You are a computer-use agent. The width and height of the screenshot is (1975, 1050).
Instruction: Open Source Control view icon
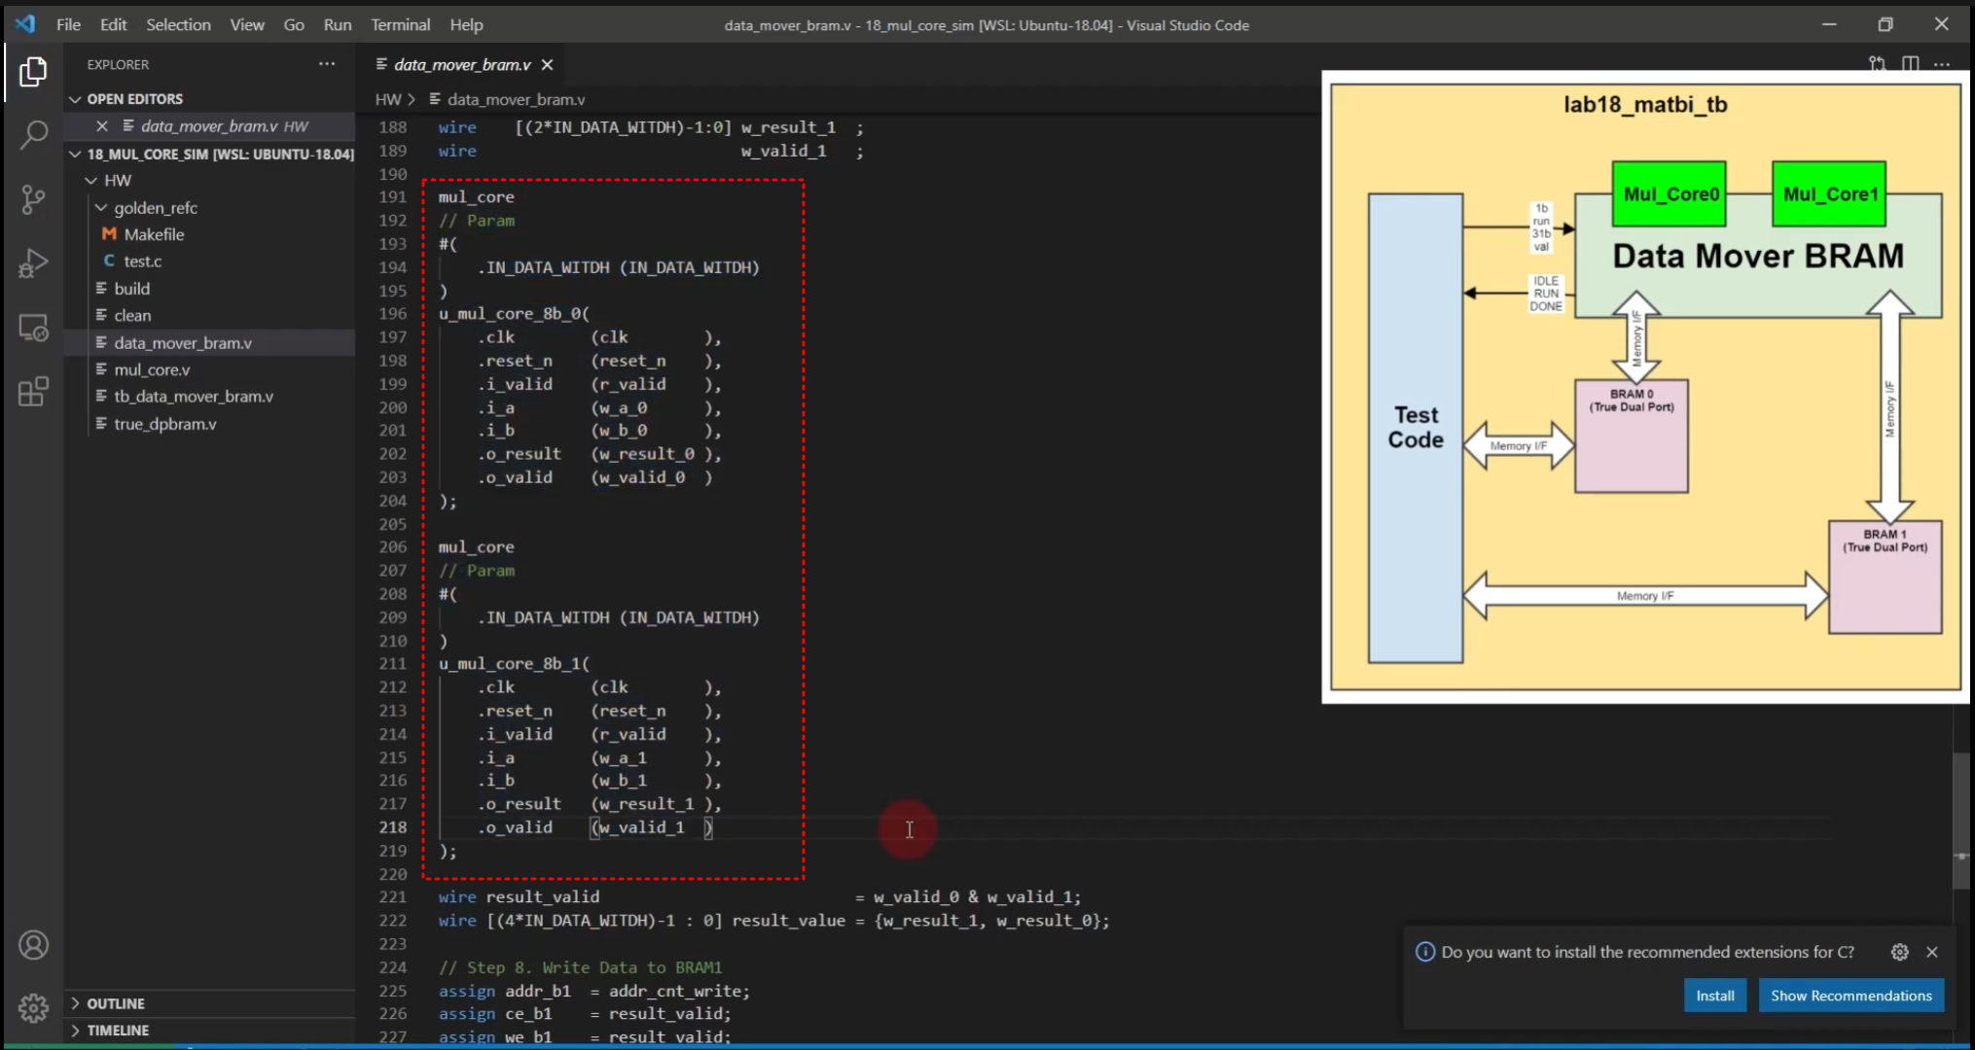click(x=33, y=199)
